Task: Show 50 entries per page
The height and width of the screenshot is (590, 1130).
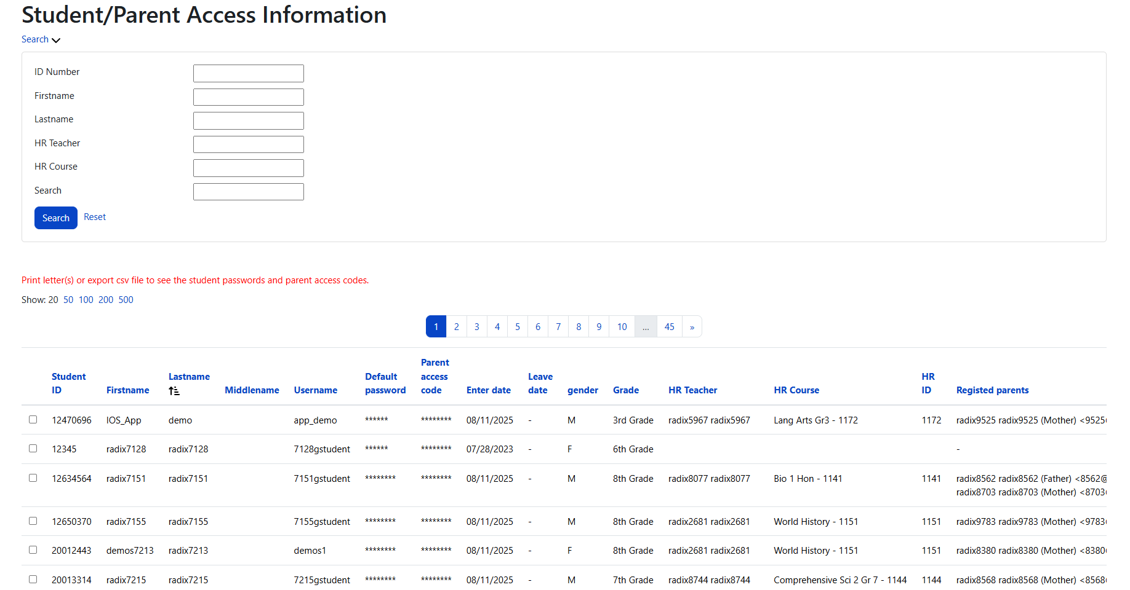Action: pos(68,300)
